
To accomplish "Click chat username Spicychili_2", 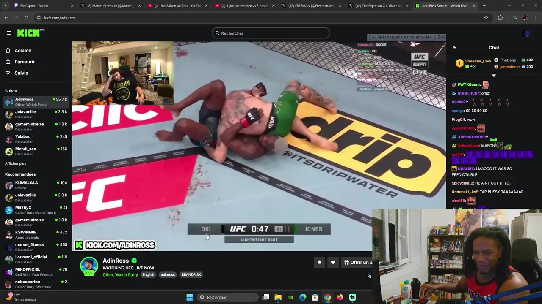I will tap(462, 183).
